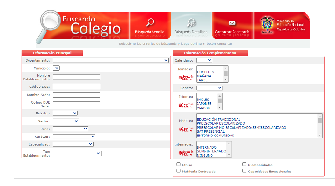Click Jornadas list scroll down arrow

pos(226,80)
